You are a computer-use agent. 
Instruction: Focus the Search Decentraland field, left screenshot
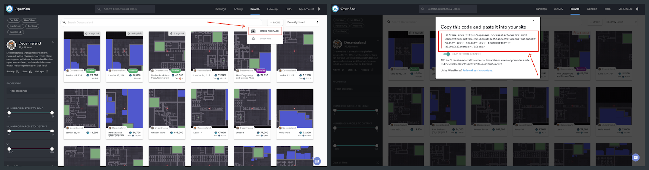click(162, 22)
